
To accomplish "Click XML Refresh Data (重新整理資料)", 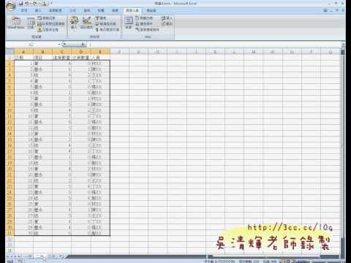I will (x=147, y=30).
